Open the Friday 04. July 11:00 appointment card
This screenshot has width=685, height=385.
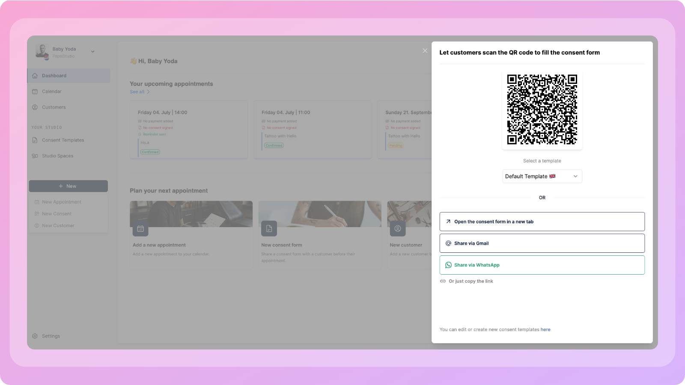point(313,130)
